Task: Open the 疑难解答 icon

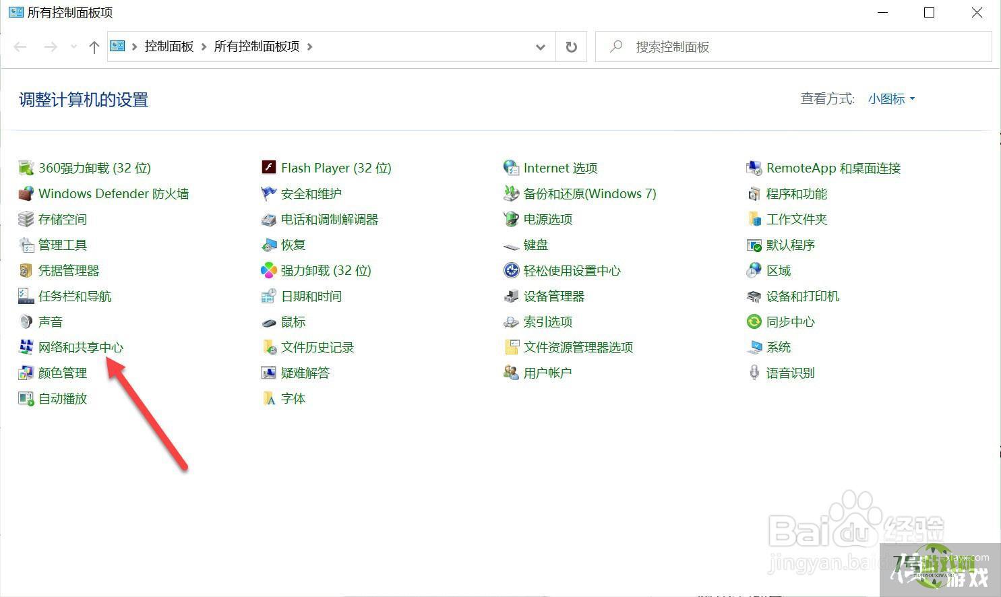Action: click(x=268, y=373)
